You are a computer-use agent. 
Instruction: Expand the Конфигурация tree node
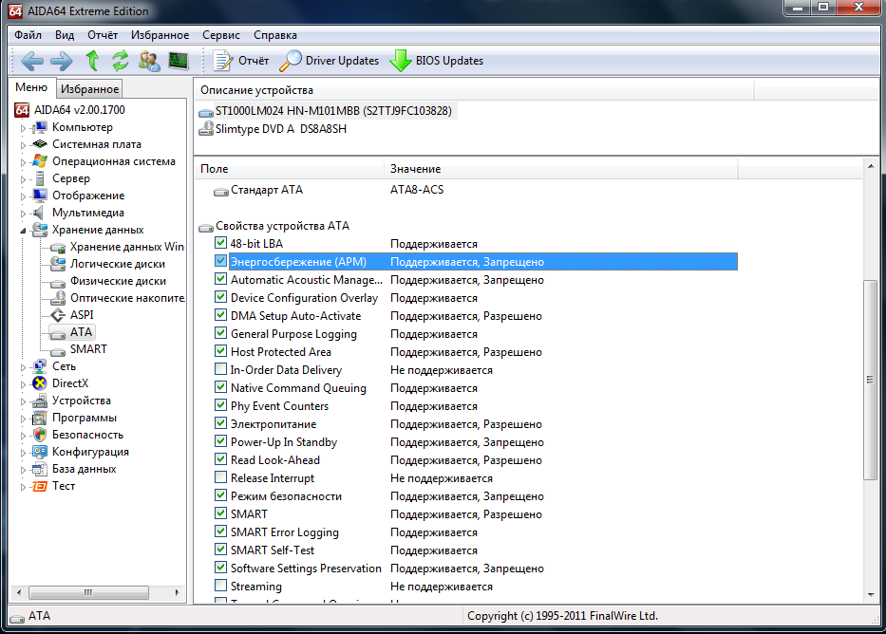pyautogui.click(x=23, y=453)
